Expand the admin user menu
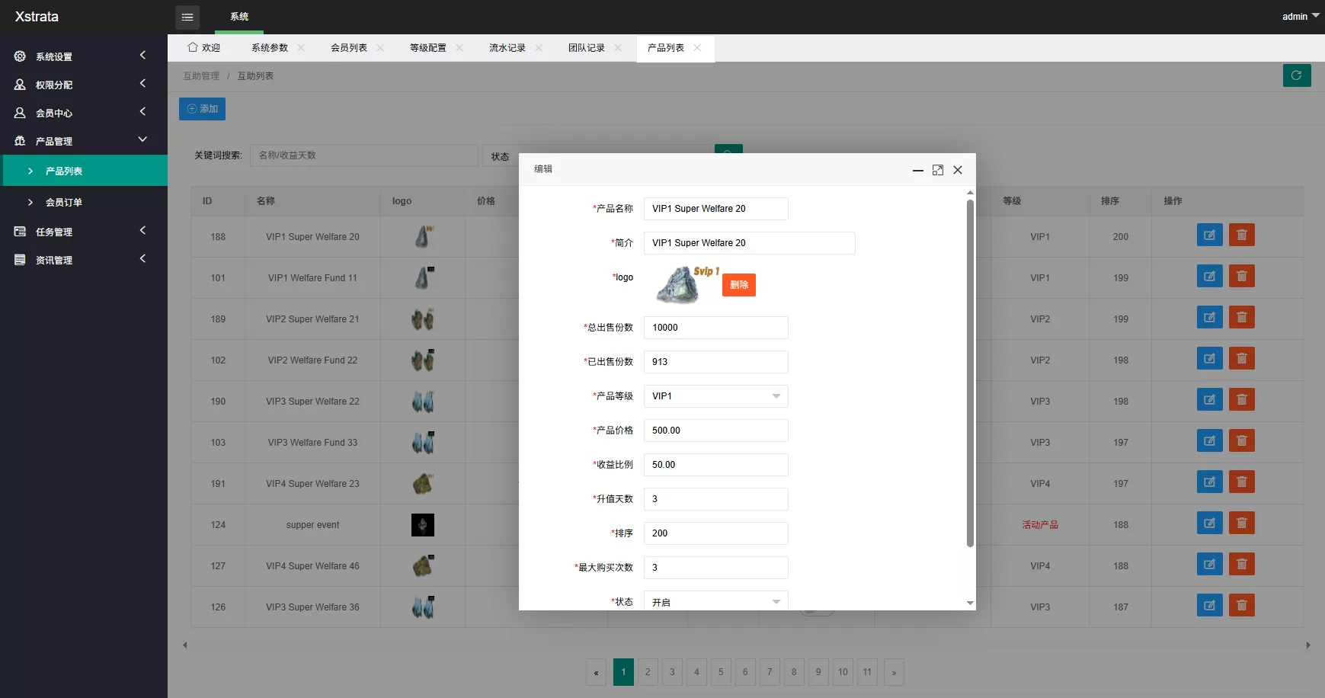The height and width of the screenshot is (698, 1325). (x=1300, y=16)
